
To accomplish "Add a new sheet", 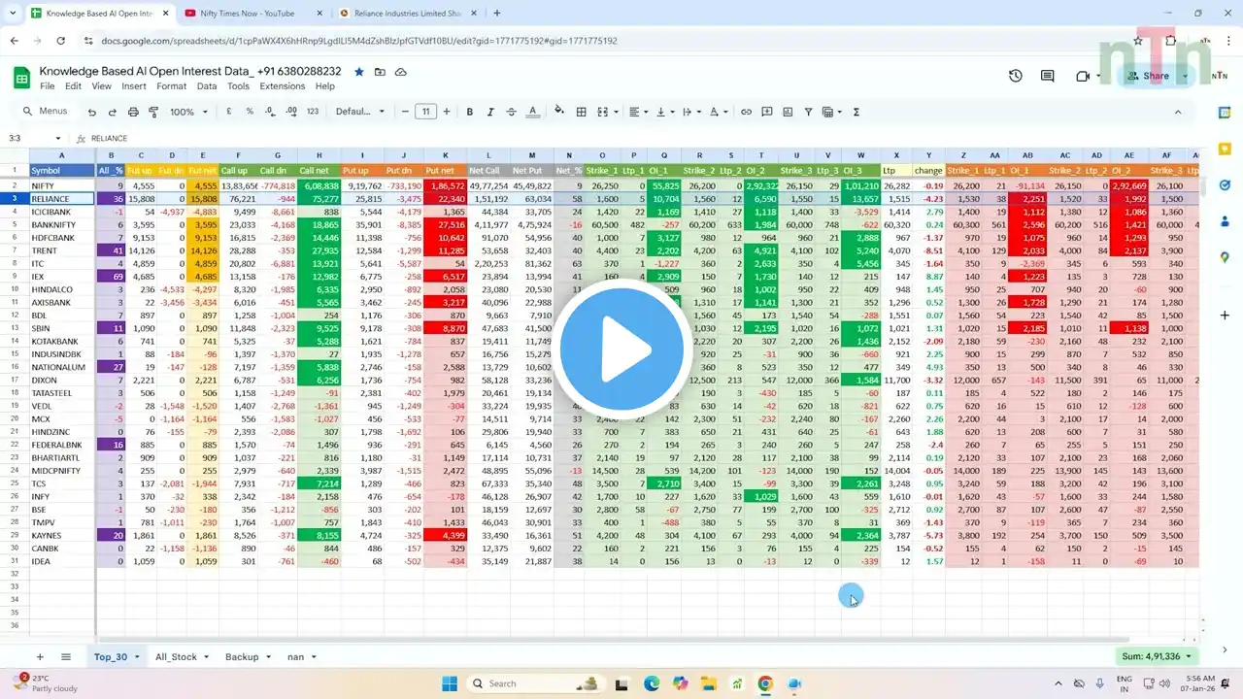I will (x=40, y=657).
